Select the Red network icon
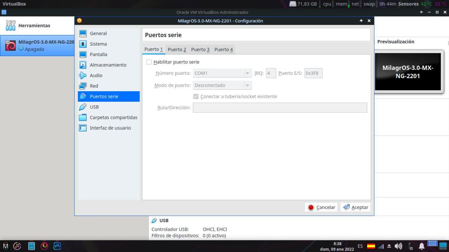Screen dimensions: 449x252 [x=83, y=86]
